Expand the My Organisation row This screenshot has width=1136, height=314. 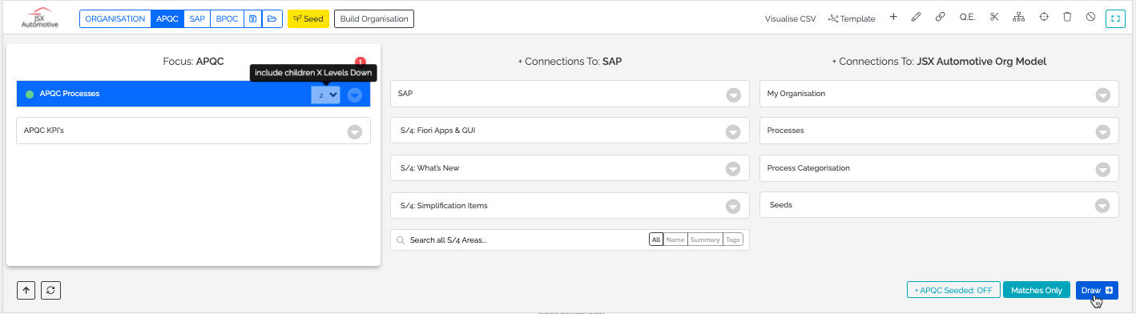pyautogui.click(x=1102, y=95)
